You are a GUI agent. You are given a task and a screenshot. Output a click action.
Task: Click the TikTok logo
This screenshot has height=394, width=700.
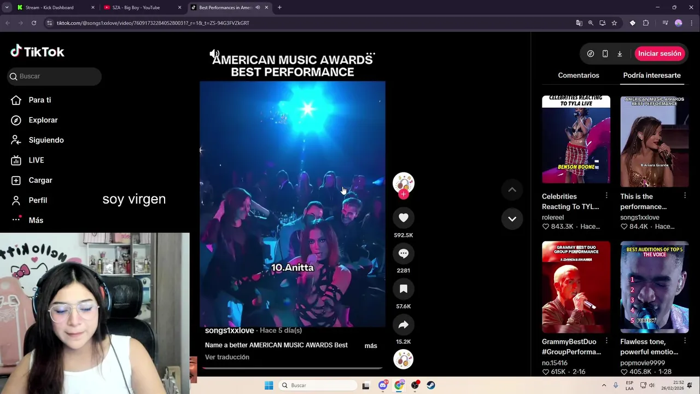pyautogui.click(x=37, y=51)
